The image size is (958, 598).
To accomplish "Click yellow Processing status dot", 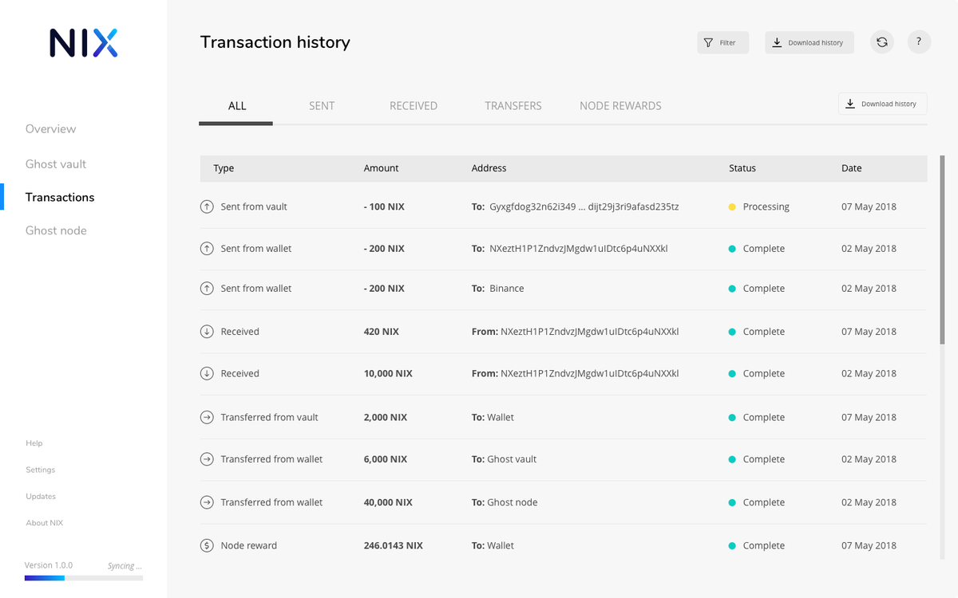I will [732, 207].
